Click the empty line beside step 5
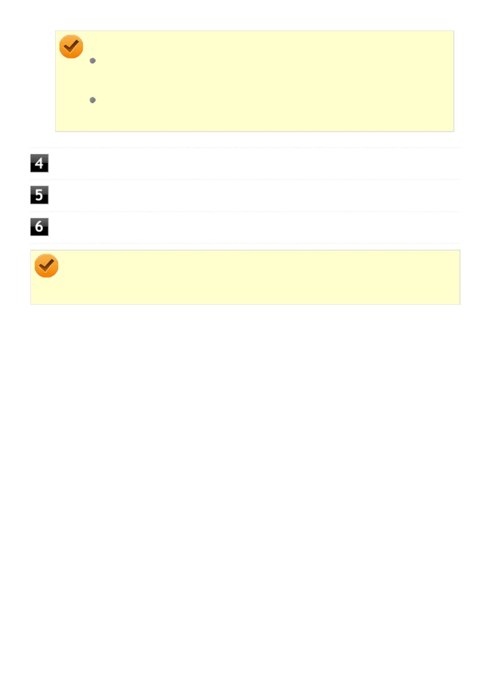This screenshot has width=491, height=695. [x=254, y=195]
